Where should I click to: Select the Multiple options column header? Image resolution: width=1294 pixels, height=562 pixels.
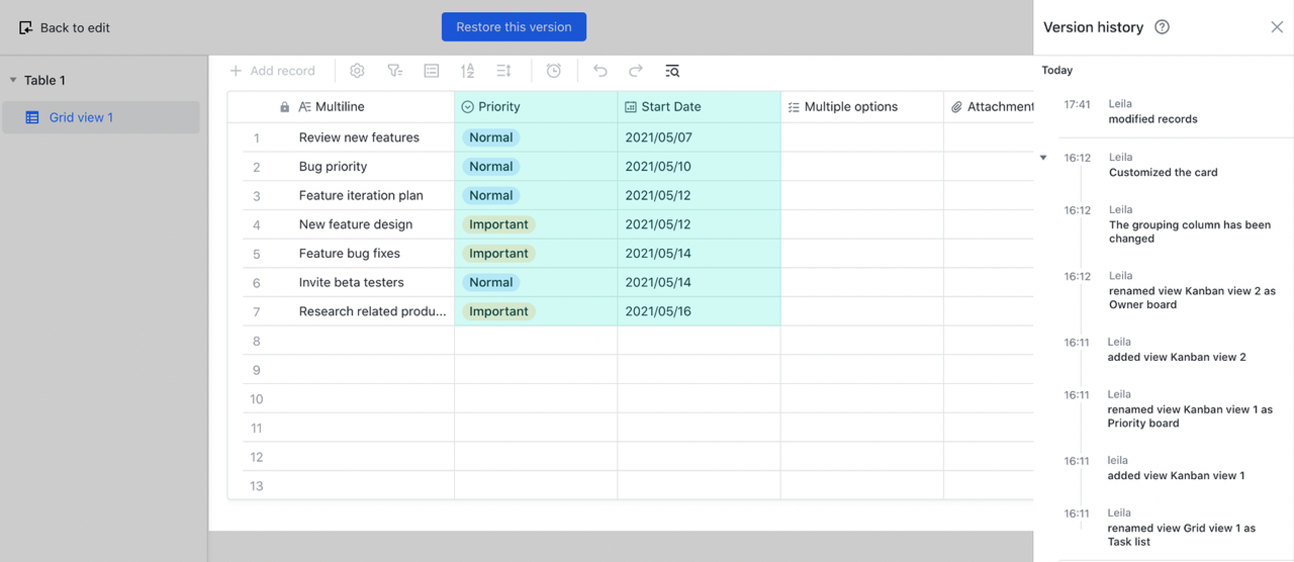862,107
